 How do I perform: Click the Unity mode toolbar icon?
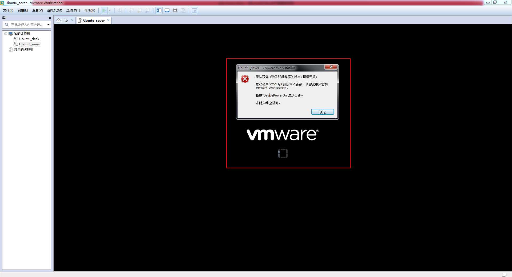tap(183, 10)
